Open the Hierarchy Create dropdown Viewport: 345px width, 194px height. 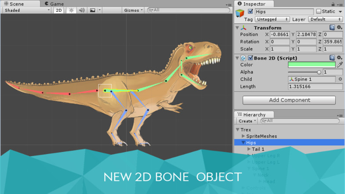[x=247, y=121]
